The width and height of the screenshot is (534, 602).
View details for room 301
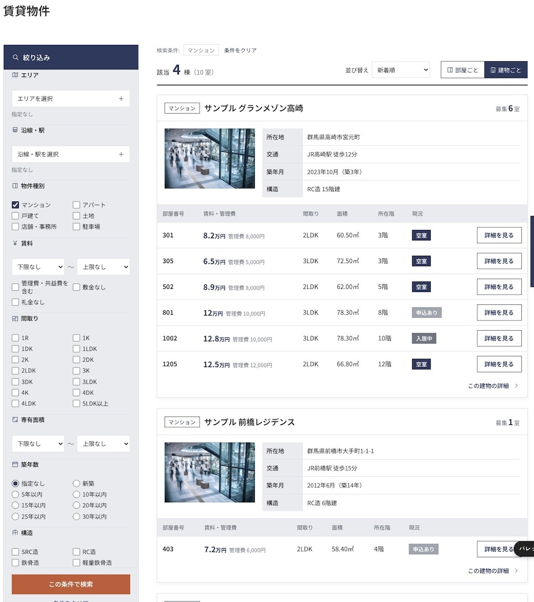(x=499, y=235)
